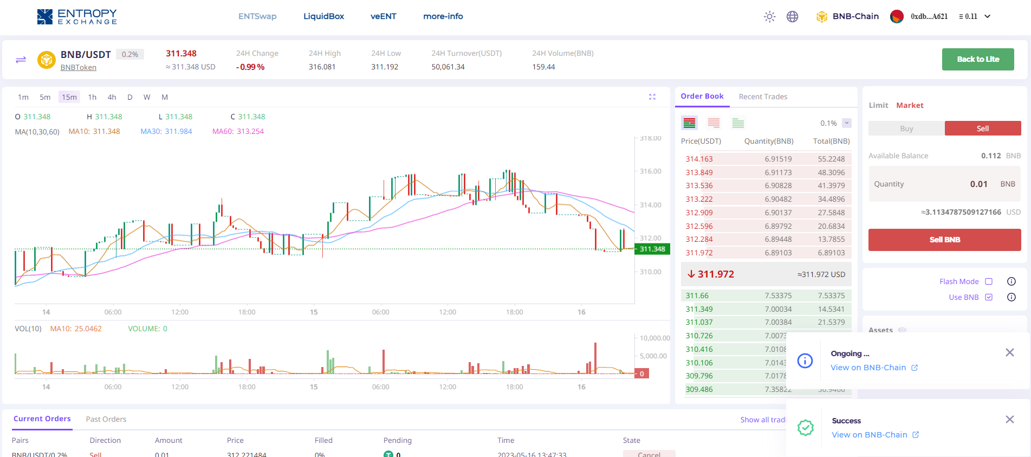Open Flash Mode info icon

point(1011,281)
